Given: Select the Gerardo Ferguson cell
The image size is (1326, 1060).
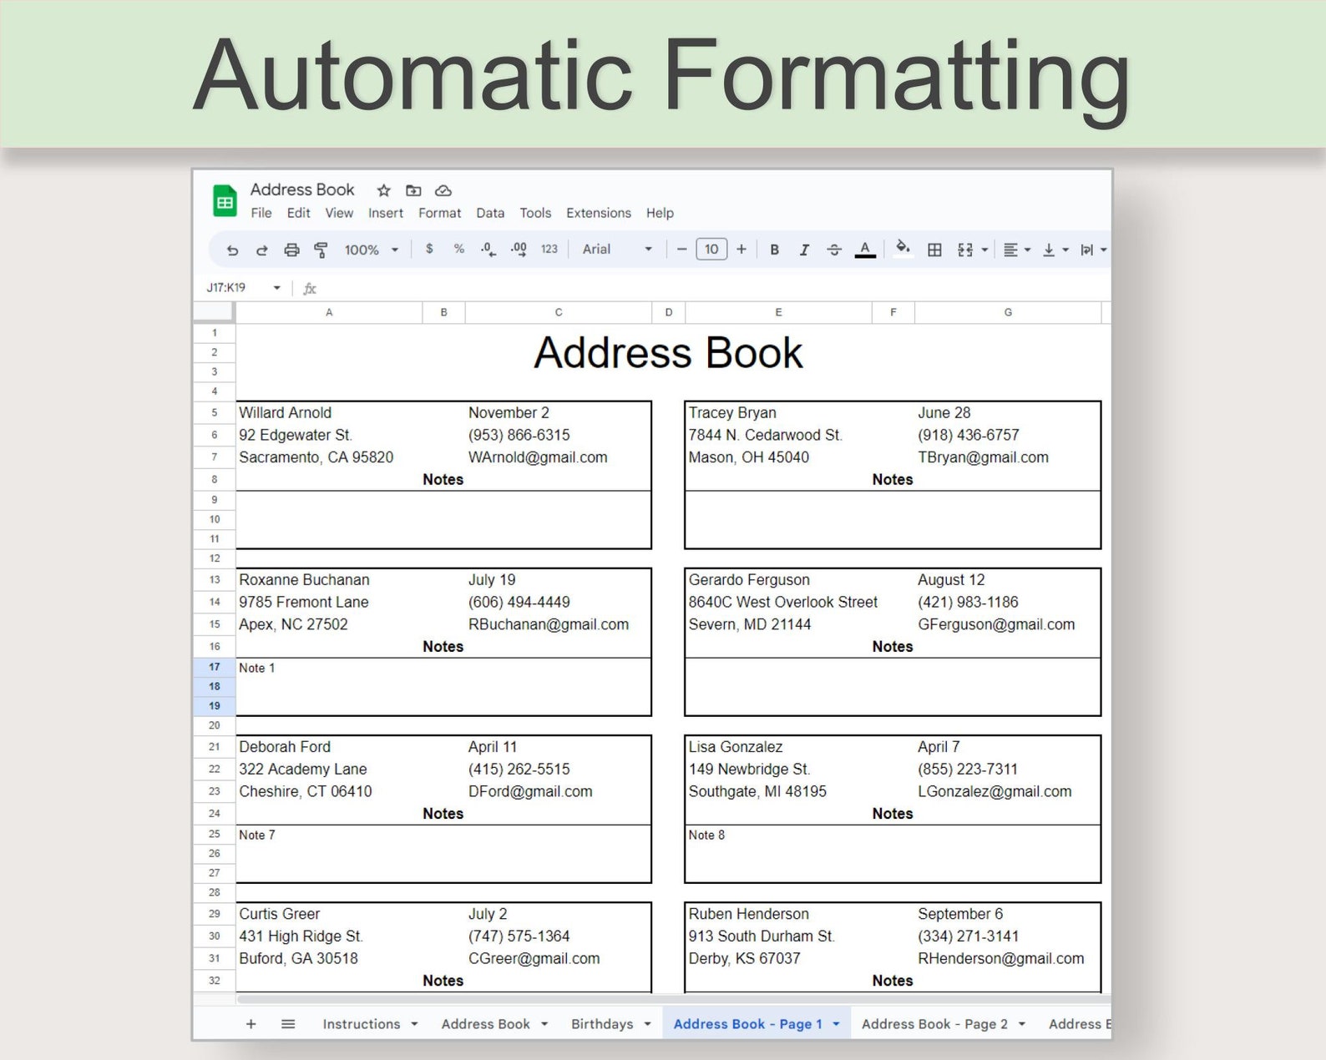Looking at the screenshot, I should tap(778, 579).
